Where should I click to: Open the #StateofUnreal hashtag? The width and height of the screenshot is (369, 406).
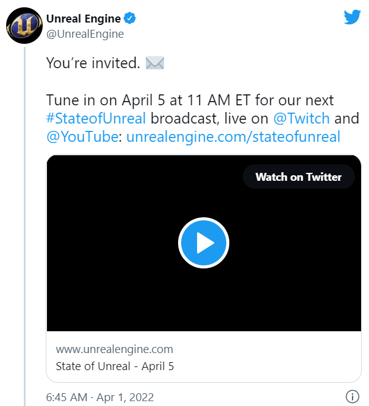click(96, 118)
